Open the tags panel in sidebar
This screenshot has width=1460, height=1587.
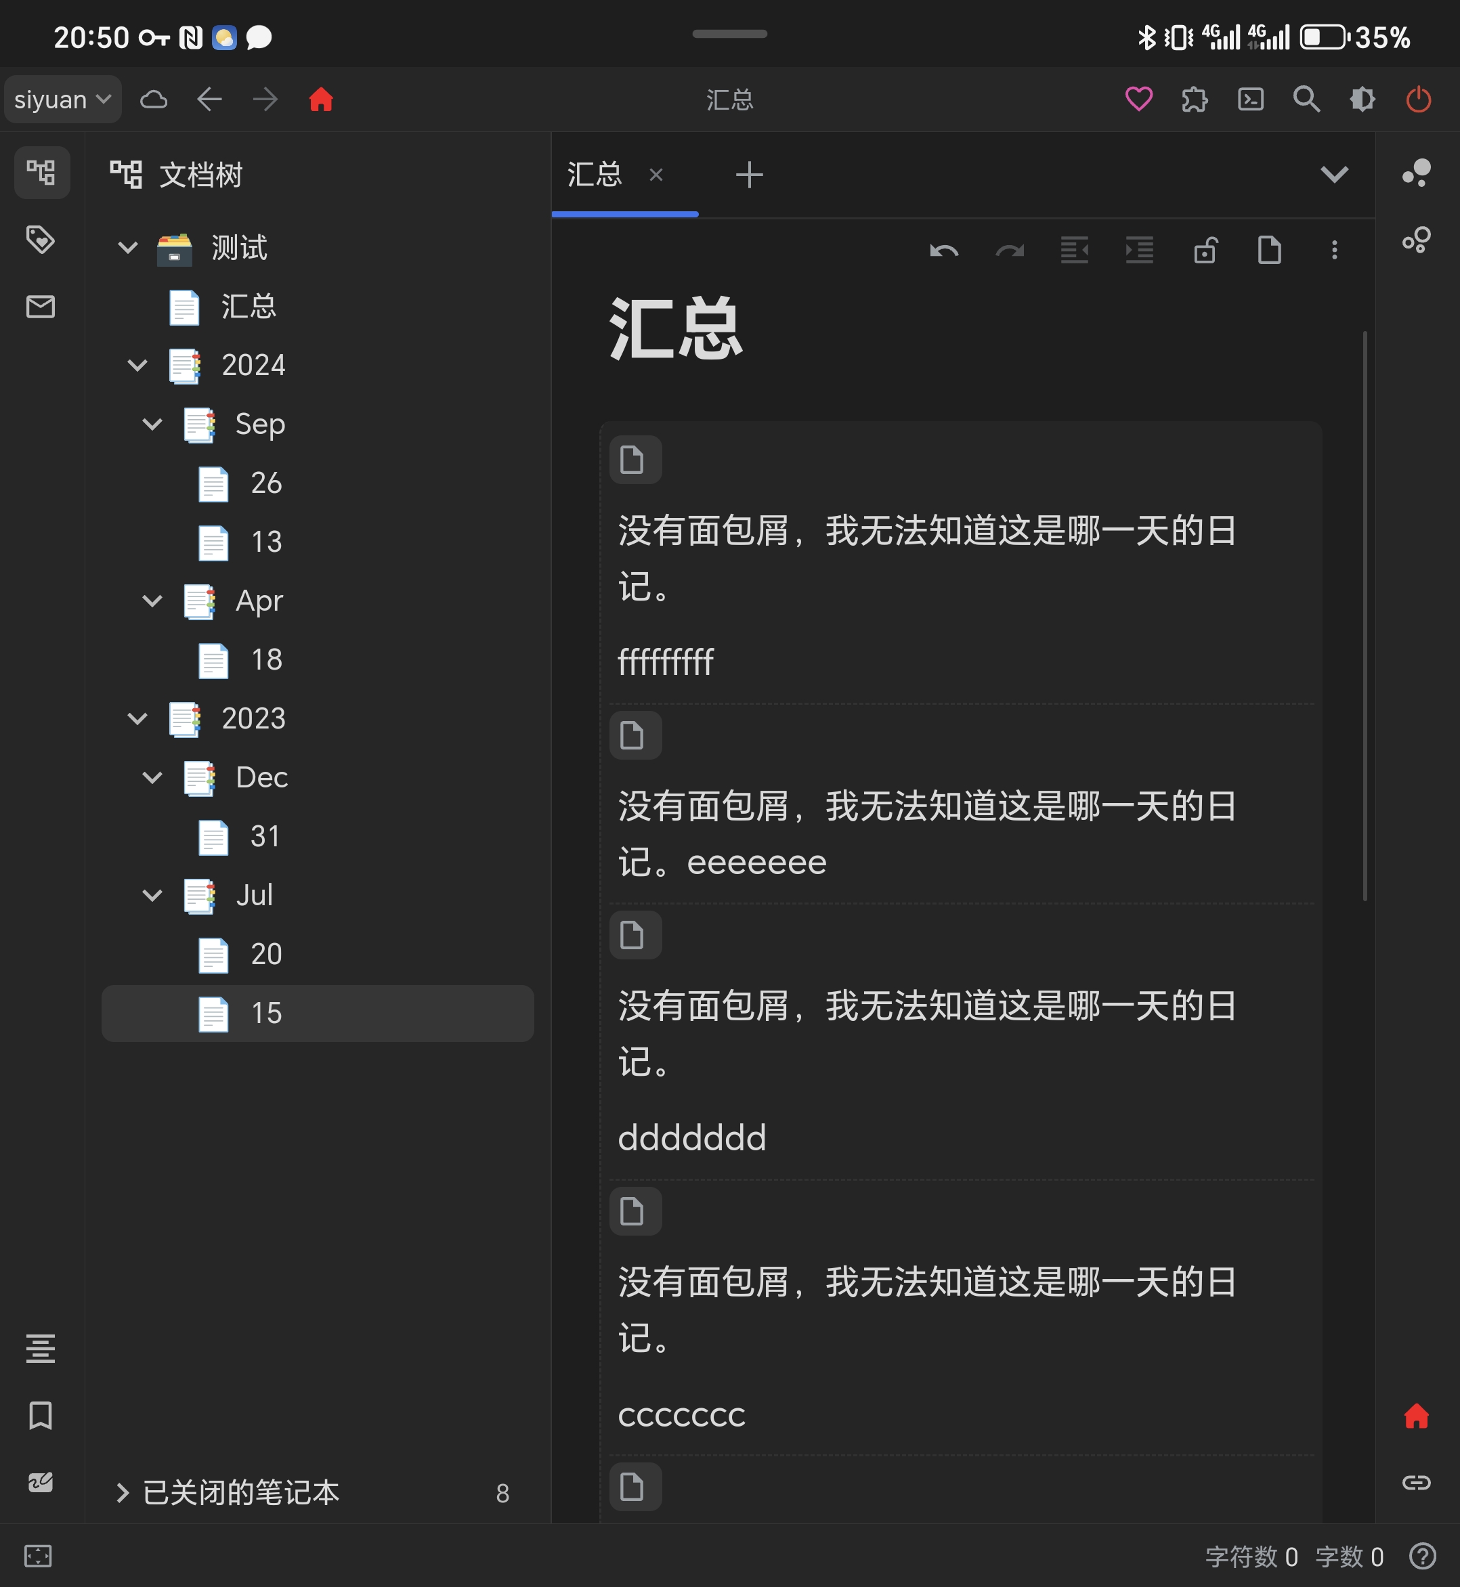click(x=42, y=240)
